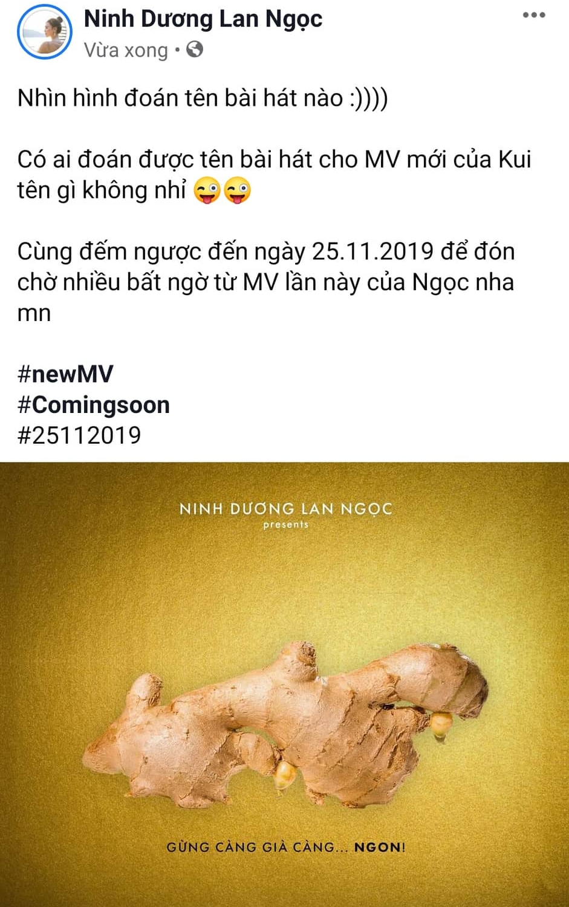Open Ninh Dương Lan Ngọc profile name
569x907 pixels.
(203, 19)
